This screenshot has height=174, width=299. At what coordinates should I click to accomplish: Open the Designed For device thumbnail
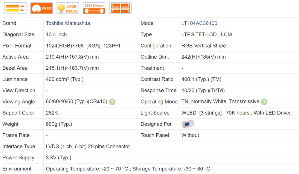pos(188,124)
